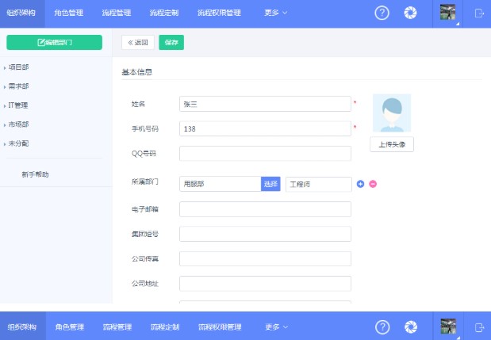The height and width of the screenshot is (340, 491).
Task: Focus the empty QQ号码 field
Action: coord(265,153)
